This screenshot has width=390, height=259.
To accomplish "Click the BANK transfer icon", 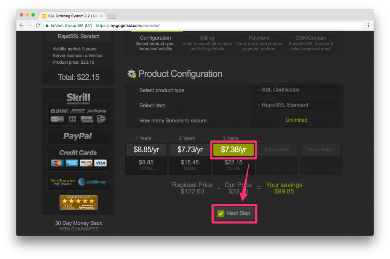I will (x=59, y=111).
